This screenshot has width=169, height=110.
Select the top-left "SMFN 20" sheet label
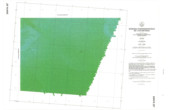pyautogui.click(x=8, y=9)
